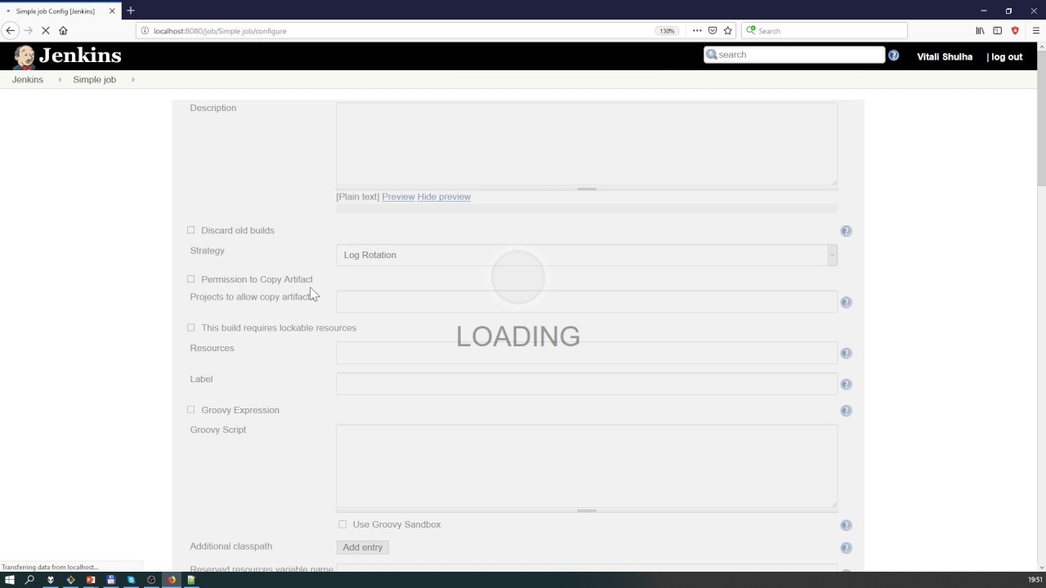Viewport: 1046px width, 588px height.
Task: Click into the Description text area
Action: pyautogui.click(x=587, y=144)
